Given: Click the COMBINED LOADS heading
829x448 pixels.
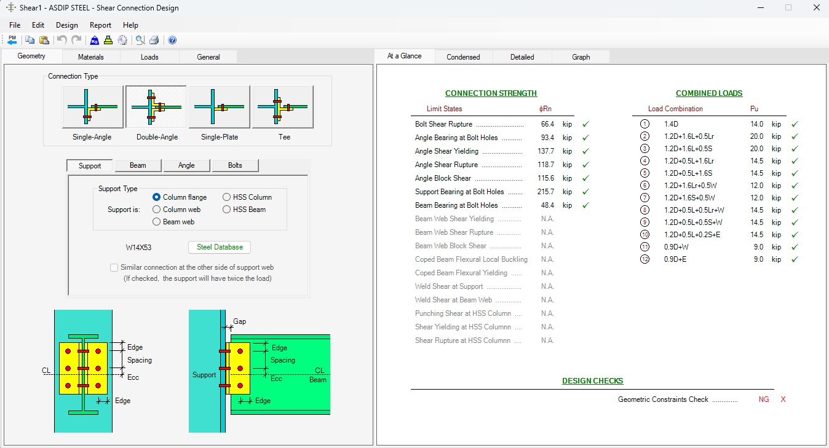Looking at the screenshot, I should click(x=709, y=93).
